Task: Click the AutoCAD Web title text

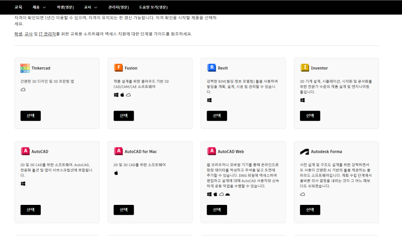Action: click(231, 152)
